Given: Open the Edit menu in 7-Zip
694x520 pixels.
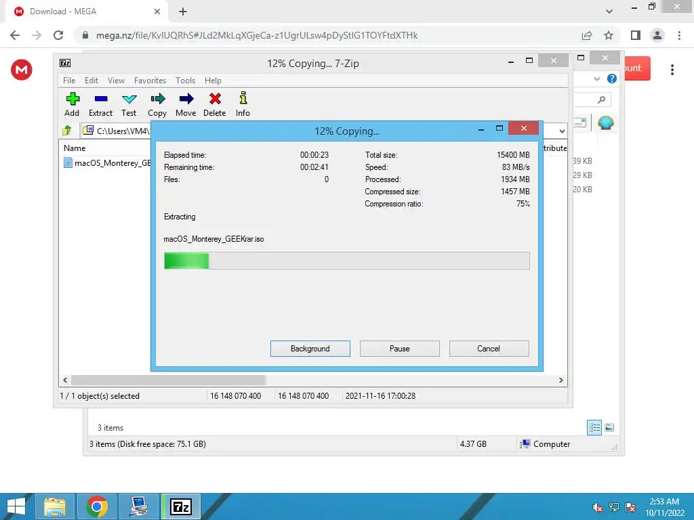Looking at the screenshot, I should pos(91,81).
